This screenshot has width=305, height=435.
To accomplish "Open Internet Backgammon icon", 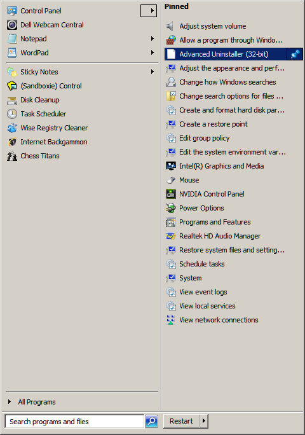I will (x=12, y=142).
